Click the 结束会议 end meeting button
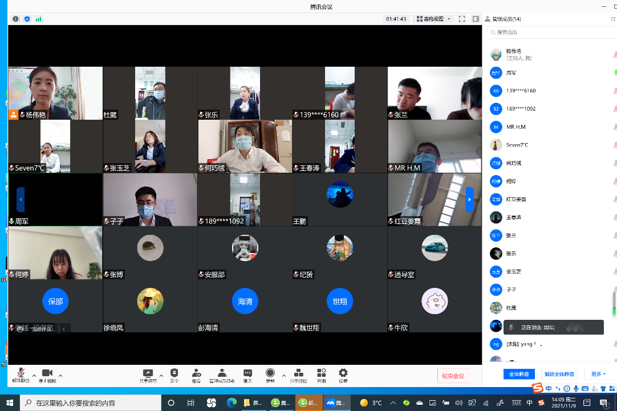The width and height of the screenshot is (617, 411). (454, 376)
